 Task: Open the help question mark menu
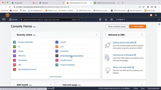(x=112, y=19)
